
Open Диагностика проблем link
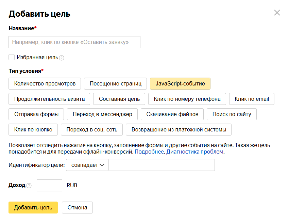[194, 152]
